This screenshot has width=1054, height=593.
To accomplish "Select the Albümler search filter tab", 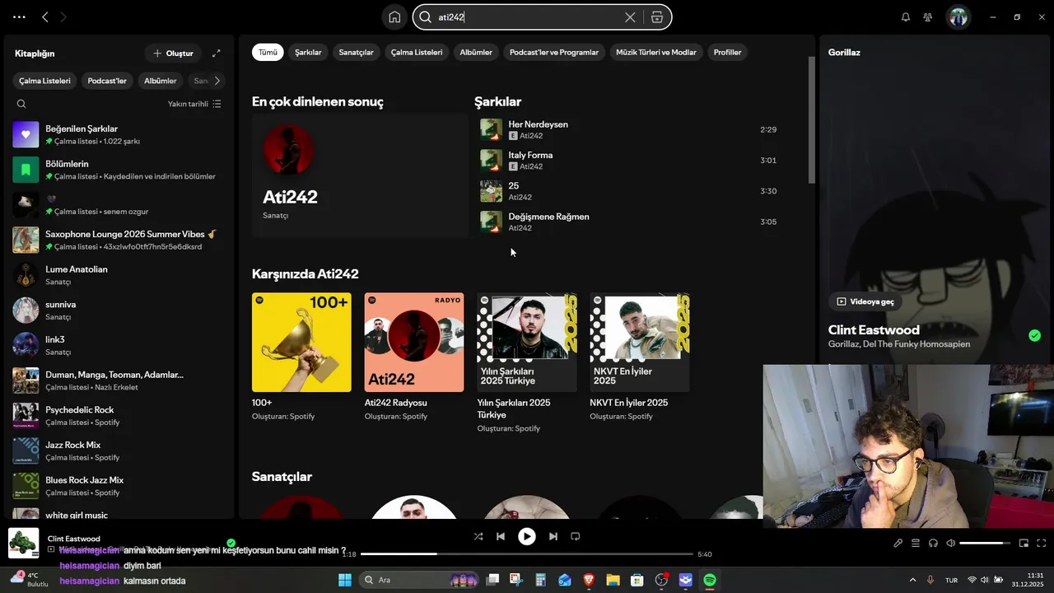I will [476, 52].
